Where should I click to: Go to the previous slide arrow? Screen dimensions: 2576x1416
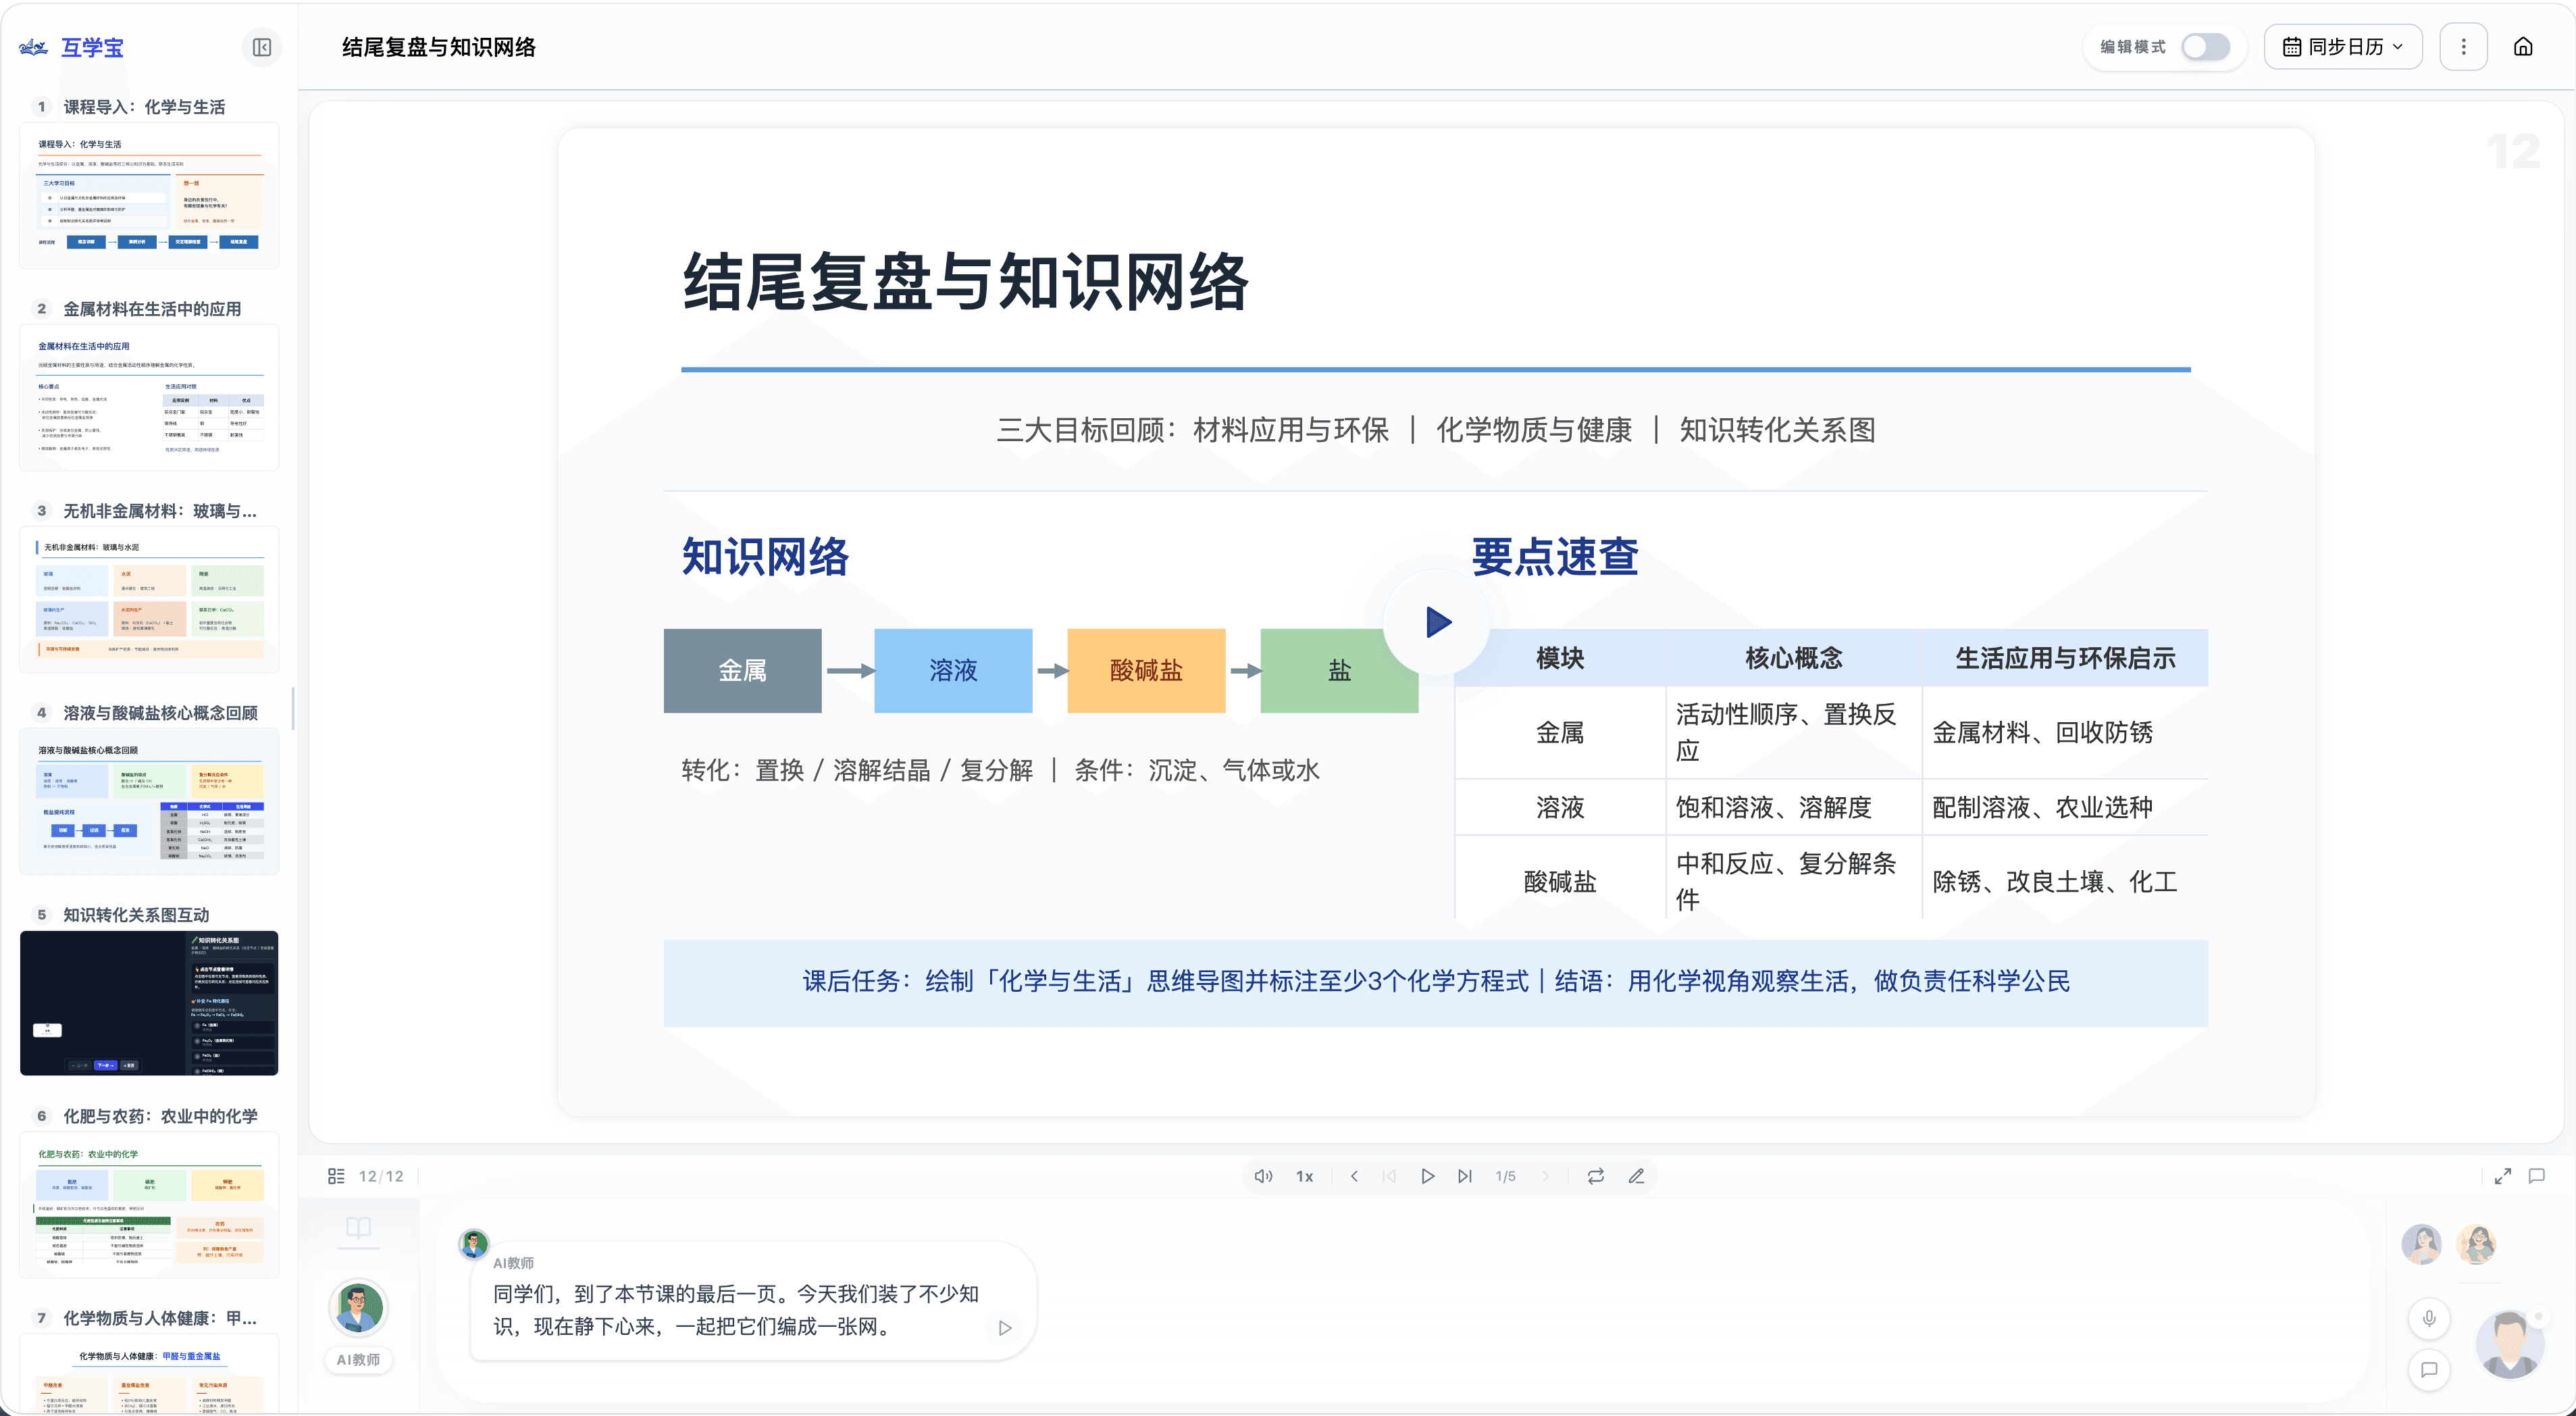point(1354,1176)
